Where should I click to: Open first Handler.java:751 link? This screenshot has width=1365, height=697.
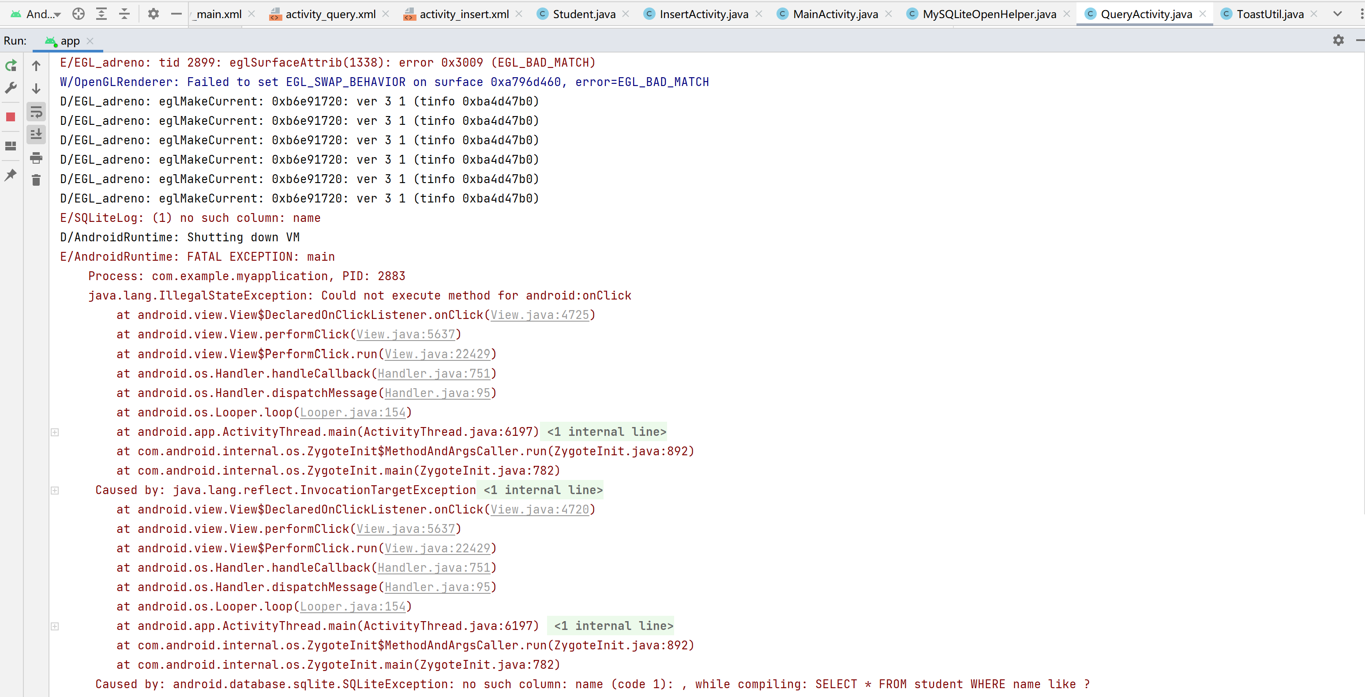coord(434,374)
